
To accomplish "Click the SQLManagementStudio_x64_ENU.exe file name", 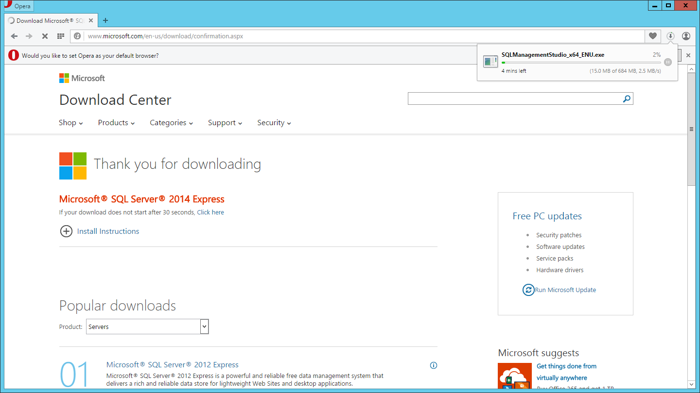I will (553, 55).
